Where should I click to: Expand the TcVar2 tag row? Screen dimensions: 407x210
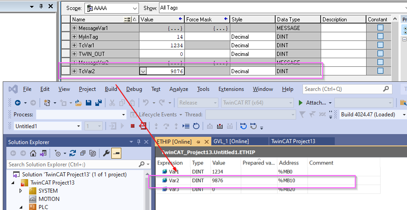coord(74,71)
